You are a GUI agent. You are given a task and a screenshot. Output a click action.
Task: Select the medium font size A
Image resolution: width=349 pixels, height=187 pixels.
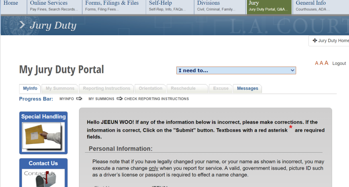coord(321,63)
